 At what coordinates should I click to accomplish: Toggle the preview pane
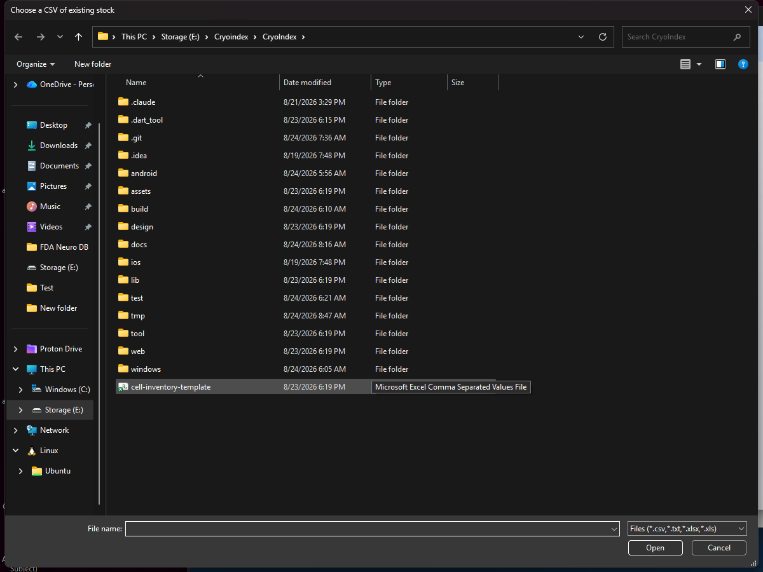720,64
